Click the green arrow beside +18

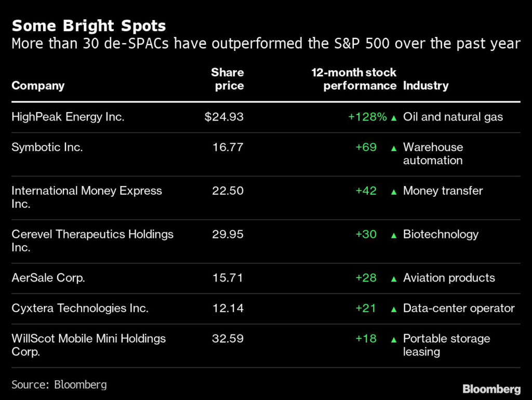coord(394,339)
